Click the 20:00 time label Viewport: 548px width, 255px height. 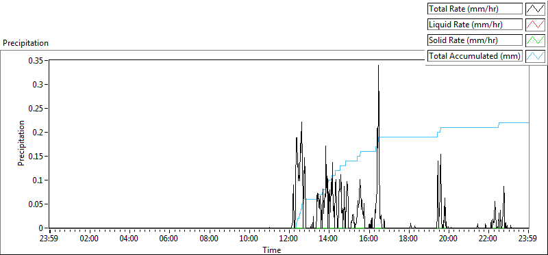(449, 239)
